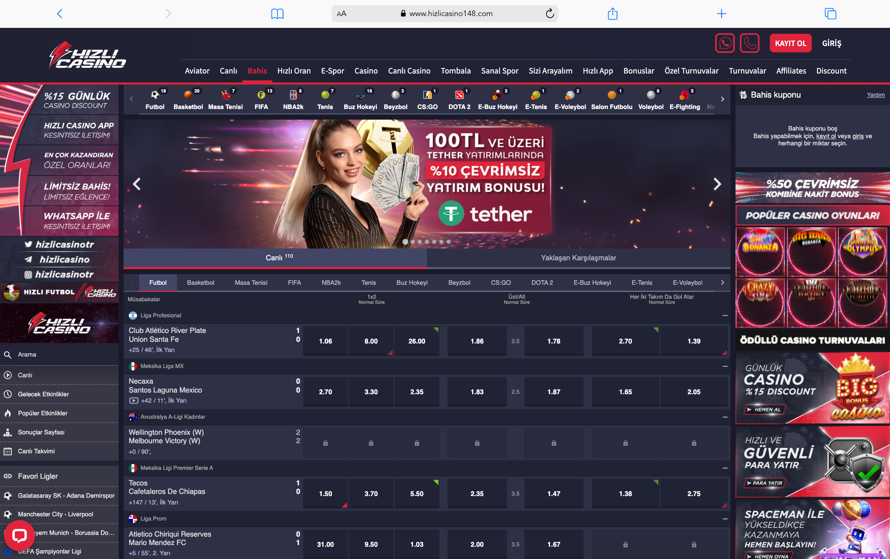This screenshot has width=890, height=559.
Task: Collapse the Liga Profesional league section
Action: (x=725, y=316)
